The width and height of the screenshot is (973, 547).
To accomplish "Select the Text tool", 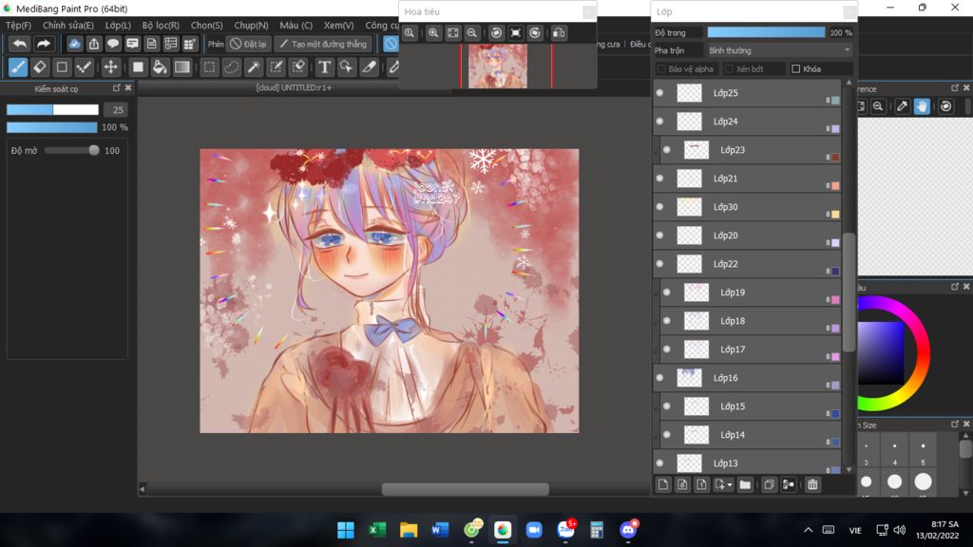I will [x=324, y=67].
